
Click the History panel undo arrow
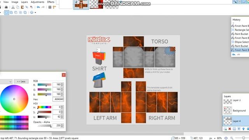point(234,54)
